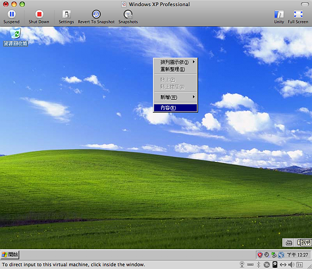Image resolution: width=312 pixels, height=269 pixels.
Task: Click the taskbar clock 下午 12:27
Action: point(297,255)
